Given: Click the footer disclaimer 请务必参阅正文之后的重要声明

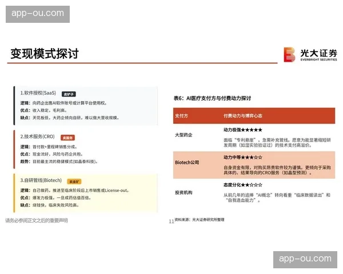Looking at the screenshot, I should tap(37, 220).
